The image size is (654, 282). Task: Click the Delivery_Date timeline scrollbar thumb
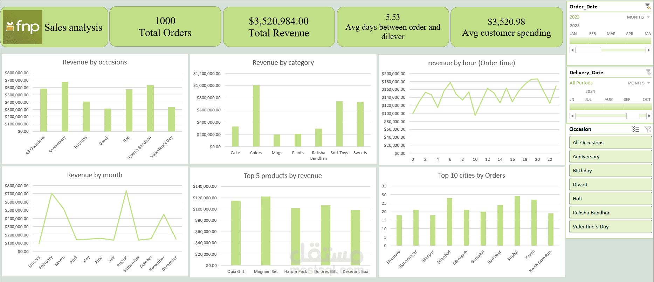click(633, 116)
